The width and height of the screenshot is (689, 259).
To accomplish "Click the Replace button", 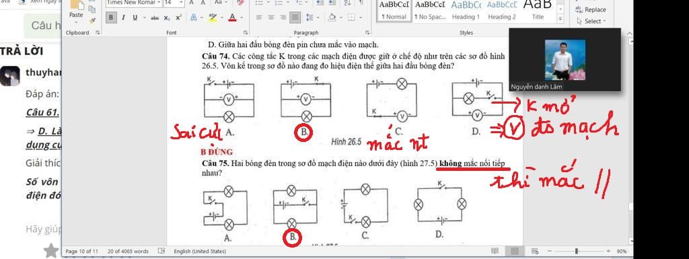I will point(591,9).
